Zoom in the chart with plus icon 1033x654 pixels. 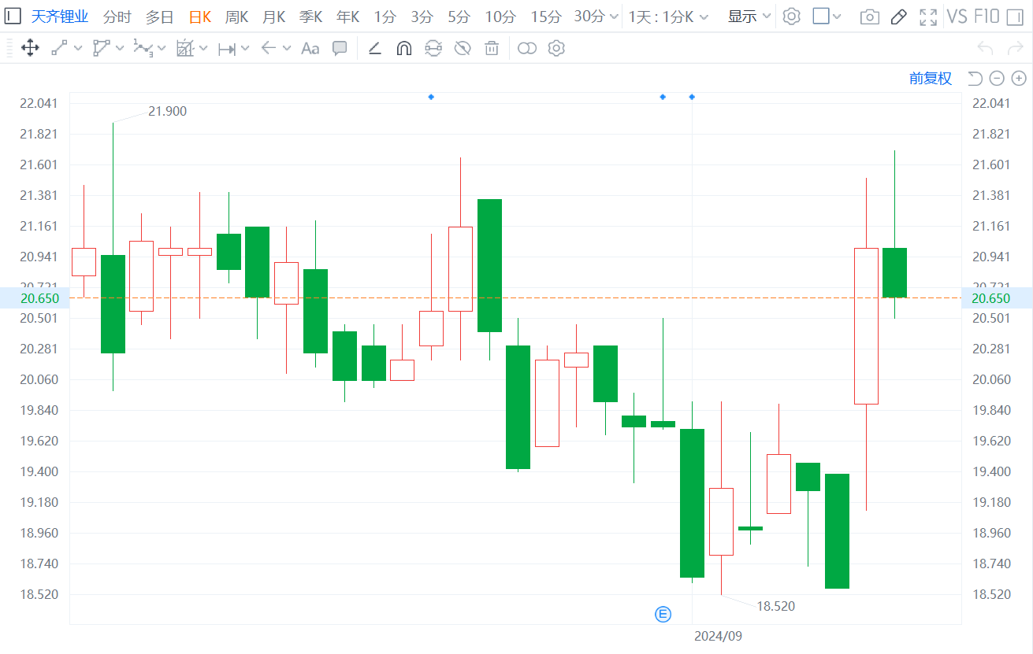[1019, 78]
